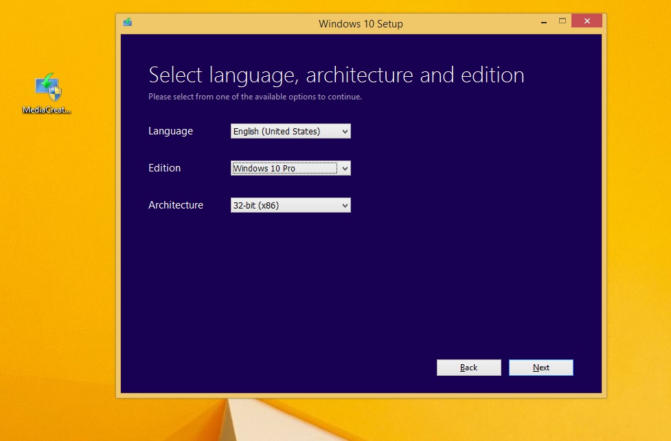This screenshot has height=441, width=671.
Task: Click the Next button
Action: [x=541, y=368]
